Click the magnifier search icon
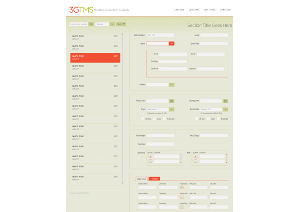 click(x=91, y=24)
